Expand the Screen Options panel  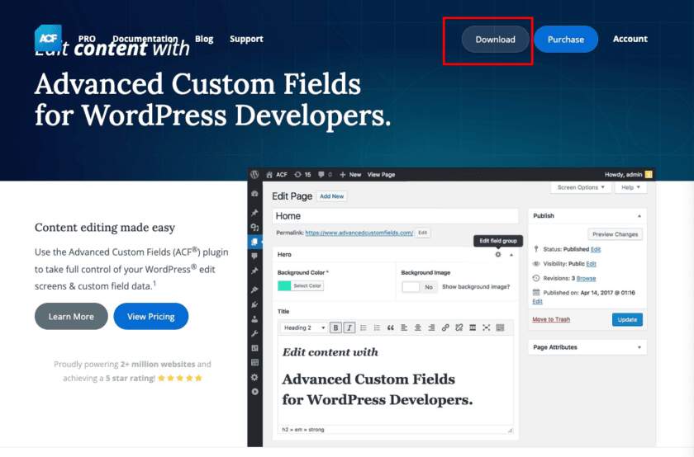[582, 188]
